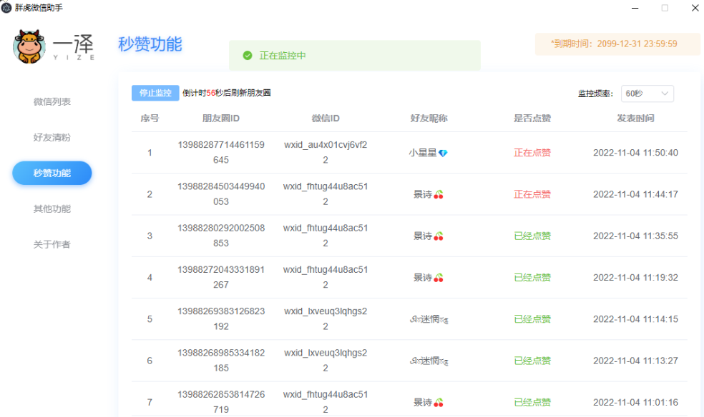Click the 已经点赞 status in row 3
The height and width of the screenshot is (417, 704).
point(532,236)
